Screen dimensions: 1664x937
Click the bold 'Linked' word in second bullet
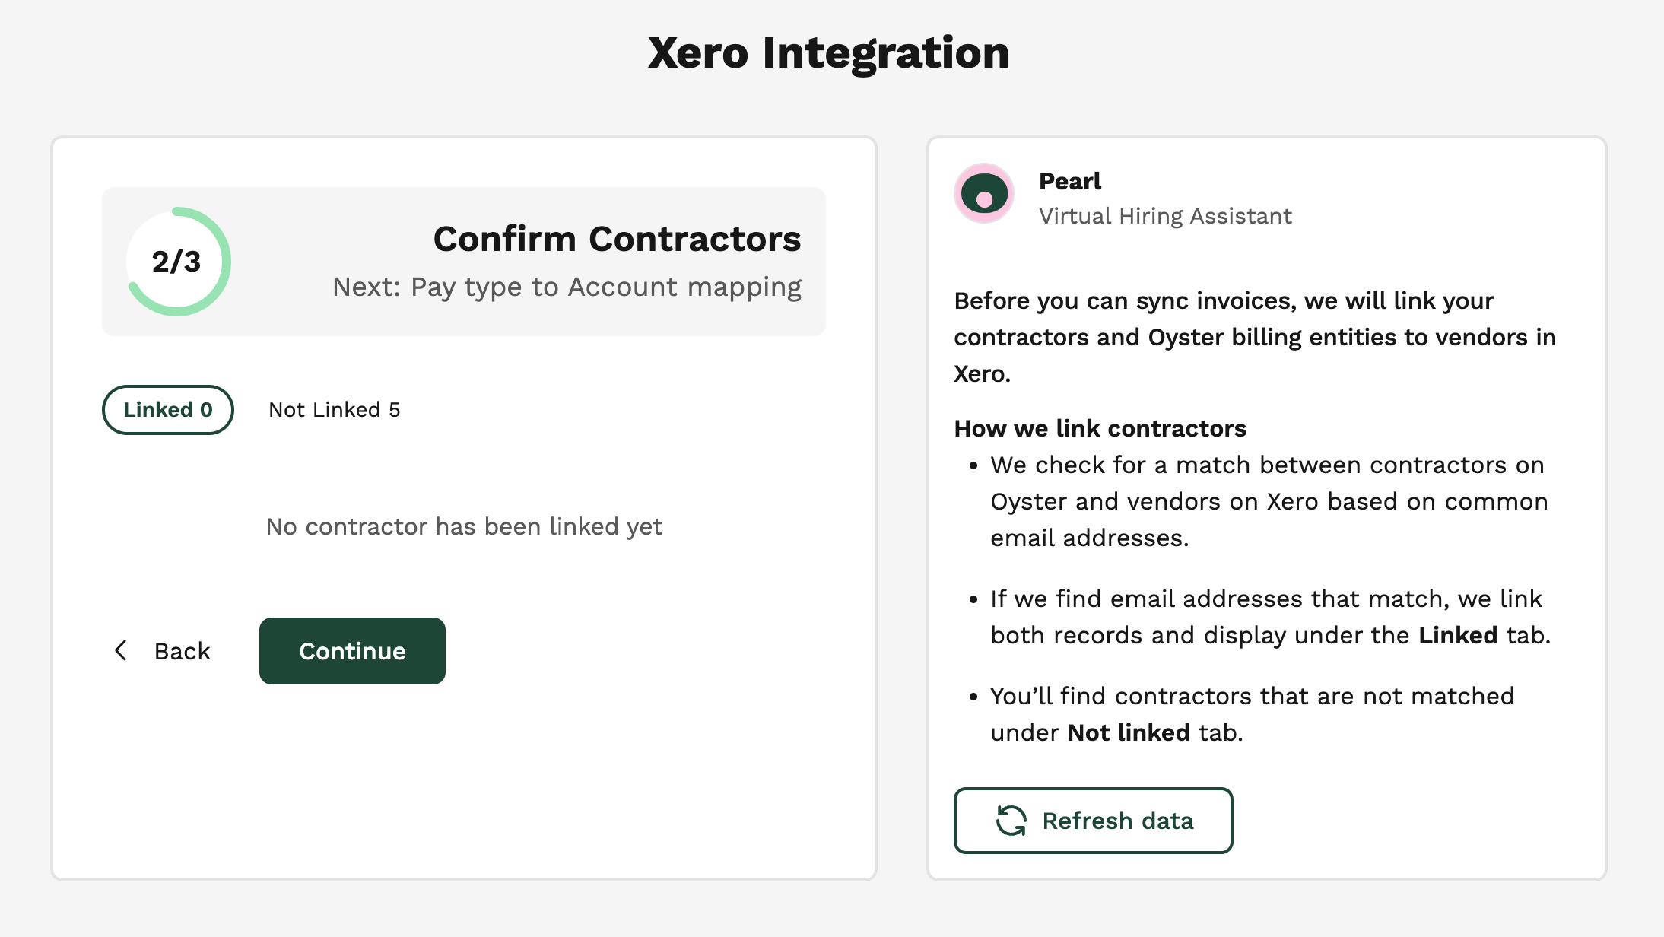[1458, 635]
